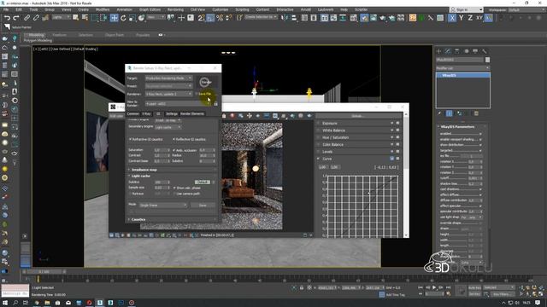Screen dimensions: 547x307
Task: Select the Modeling ribbon tab
Action: pos(36,35)
